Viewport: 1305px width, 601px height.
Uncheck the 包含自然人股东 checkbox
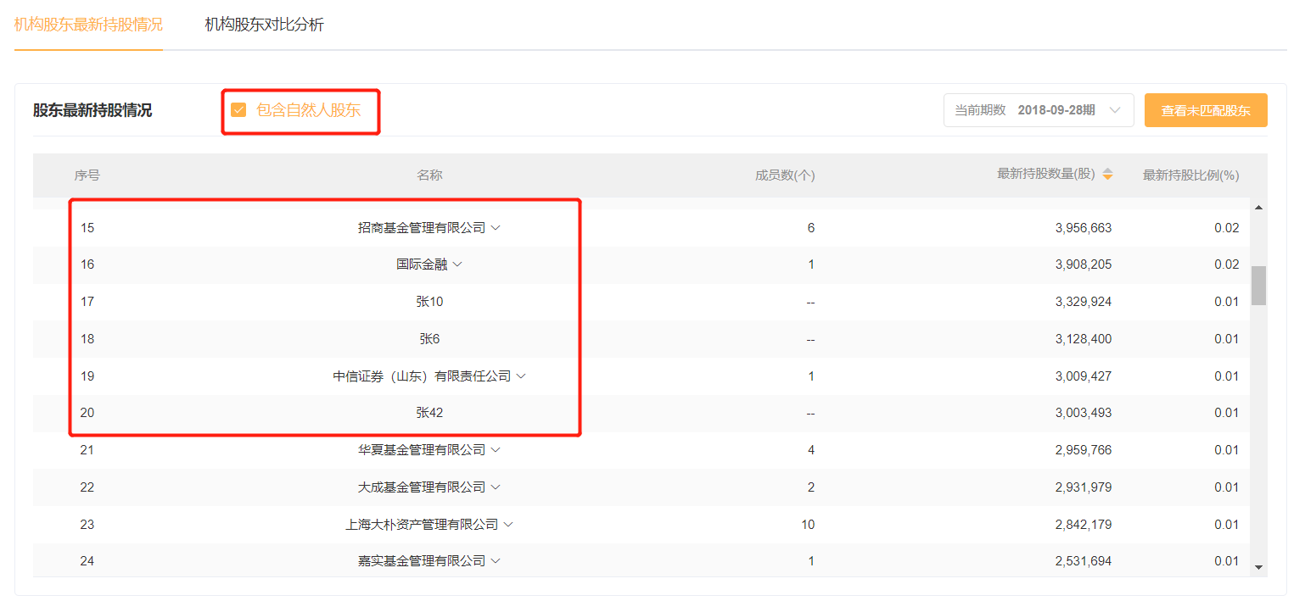(x=238, y=110)
